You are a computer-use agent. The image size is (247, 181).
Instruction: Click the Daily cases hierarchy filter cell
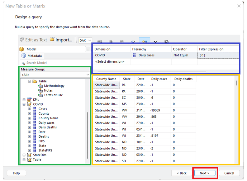tap(151, 55)
